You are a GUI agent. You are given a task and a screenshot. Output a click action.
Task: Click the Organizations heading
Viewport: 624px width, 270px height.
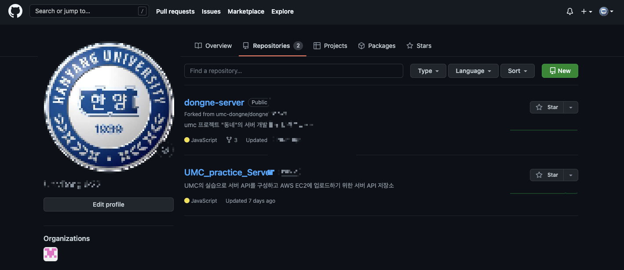coord(66,238)
